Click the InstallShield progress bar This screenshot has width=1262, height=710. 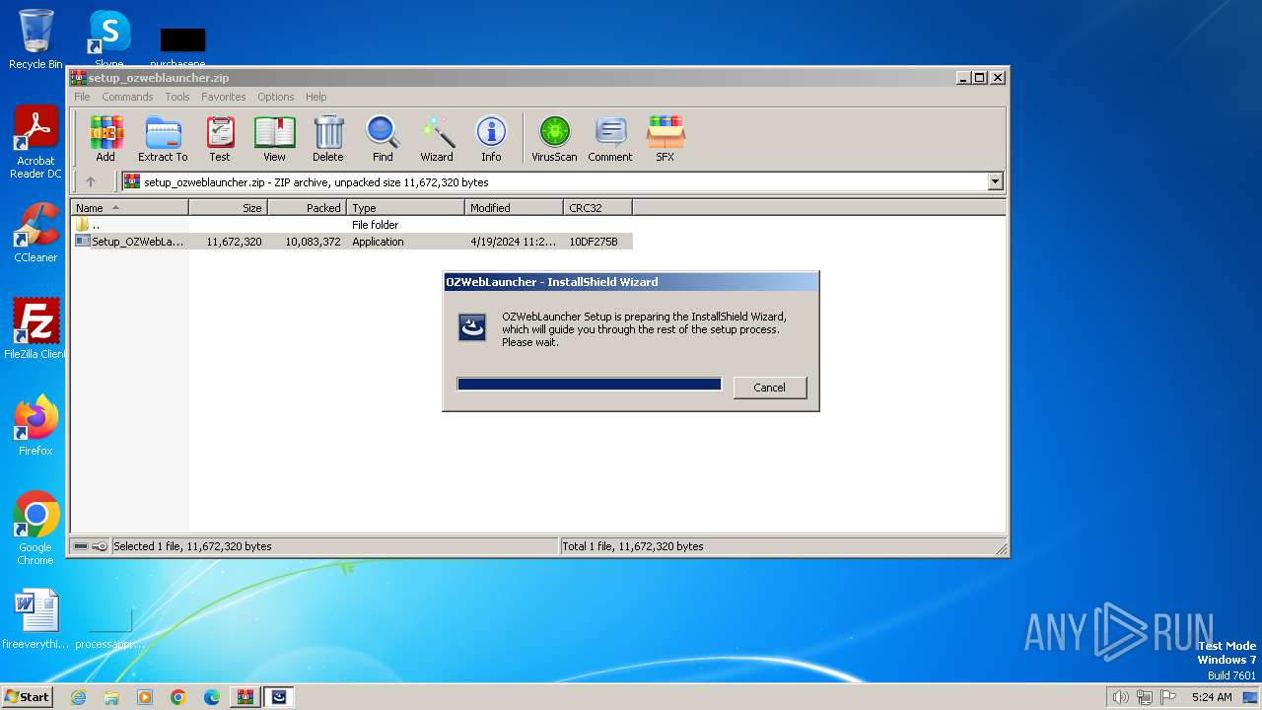pyautogui.click(x=590, y=385)
